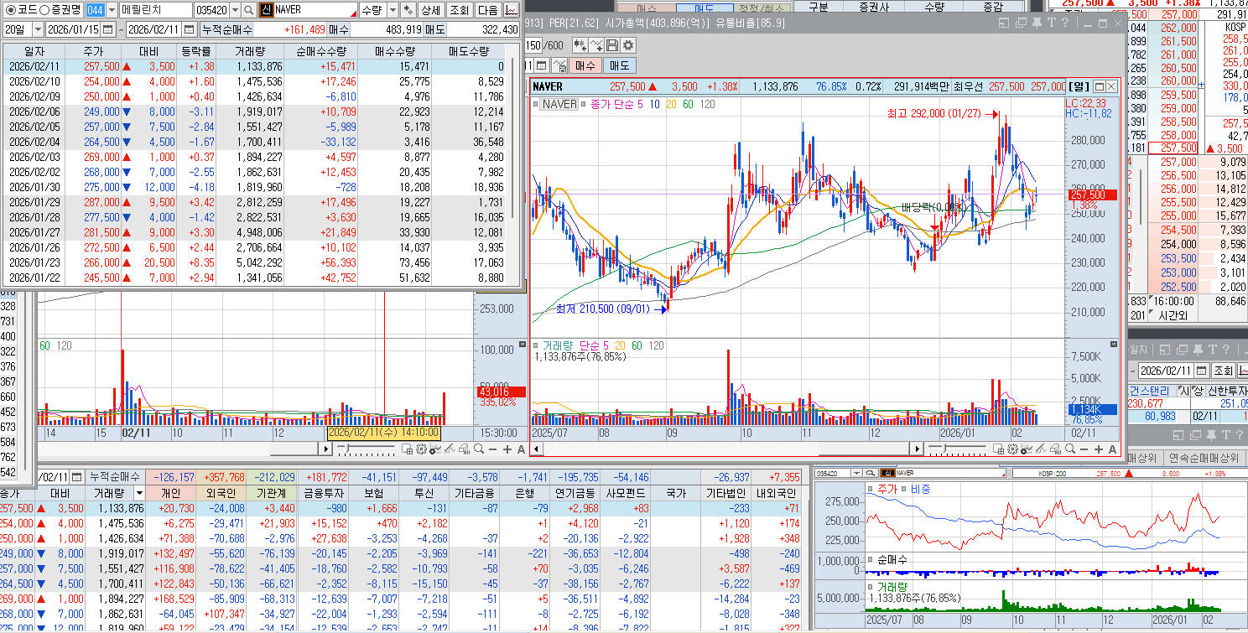Click the calendar icon left of 매수 toggle

[x=541, y=65]
